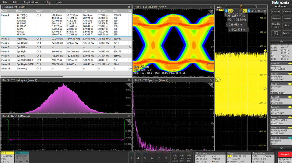Click waveform view magnifier icon
Image resolution: width=292 pixels, height=163 pixels.
264,12
